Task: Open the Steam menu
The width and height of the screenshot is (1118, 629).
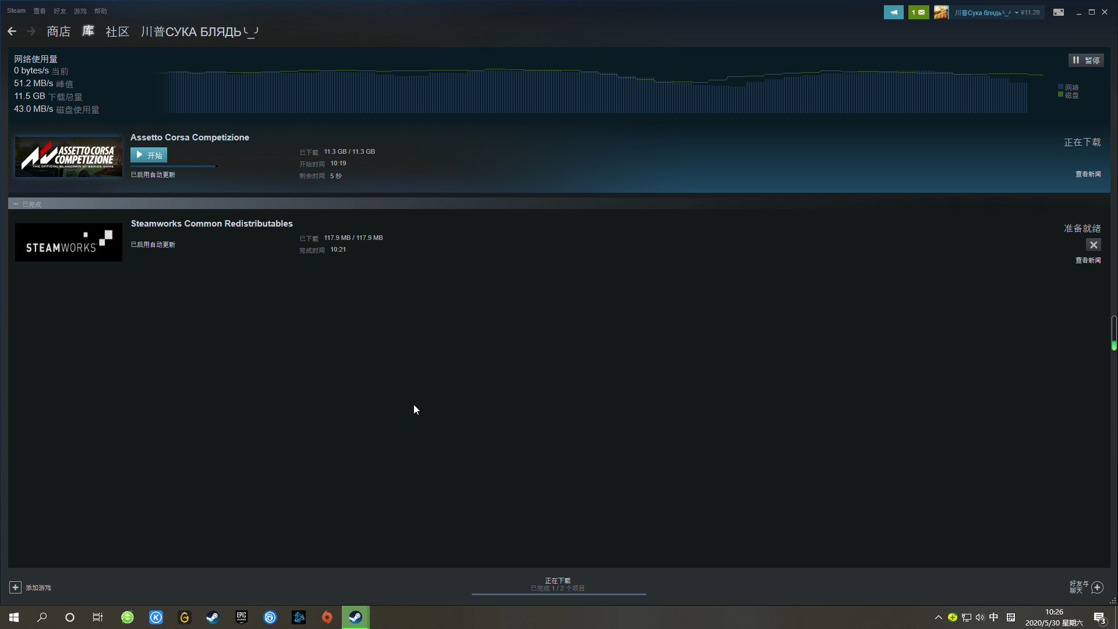Action: [16, 11]
